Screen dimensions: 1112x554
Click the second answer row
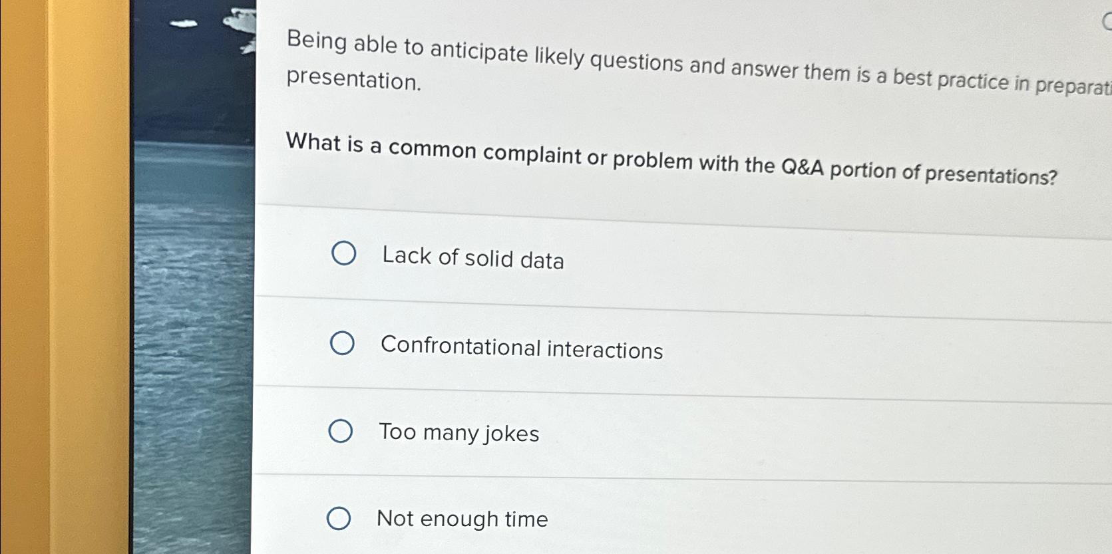tap(599, 345)
